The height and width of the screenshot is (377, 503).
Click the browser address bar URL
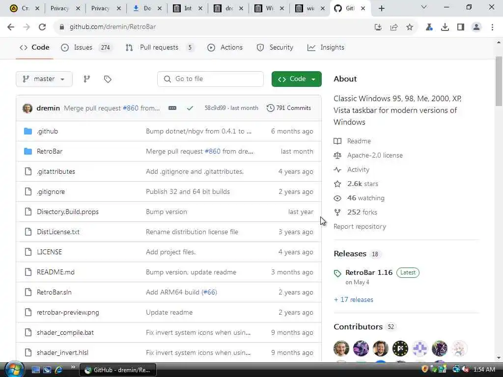click(112, 27)
